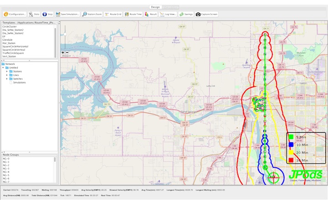Select NG-3 in Node Groups list
This screenshot has width=328, height=200.
[6, 169]
